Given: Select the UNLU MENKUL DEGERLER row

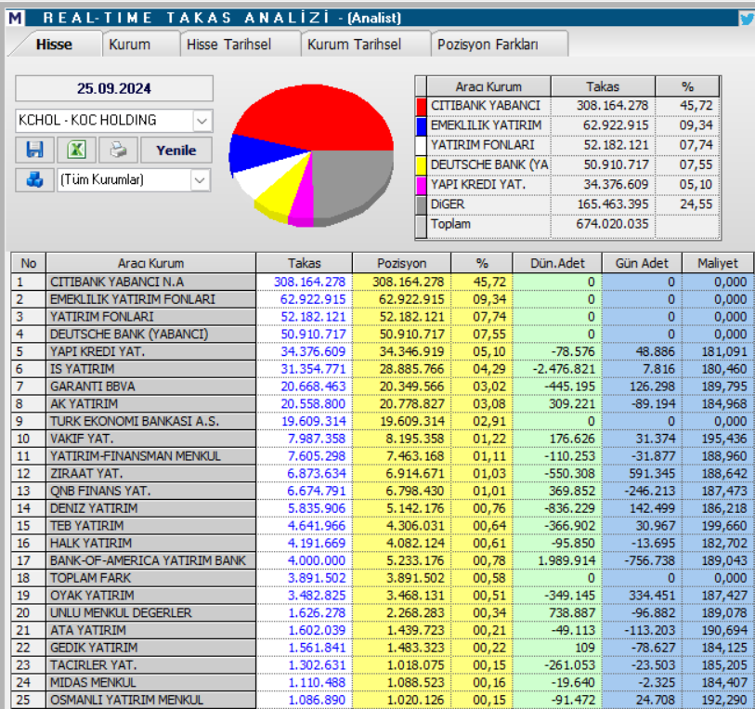Looking at the screenshot, I should (x=383, y=612).
